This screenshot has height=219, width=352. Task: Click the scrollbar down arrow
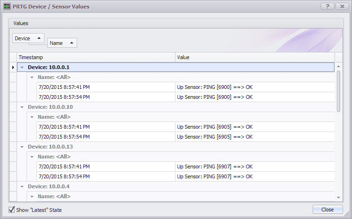pyautogui.click(x=339, y=197)
